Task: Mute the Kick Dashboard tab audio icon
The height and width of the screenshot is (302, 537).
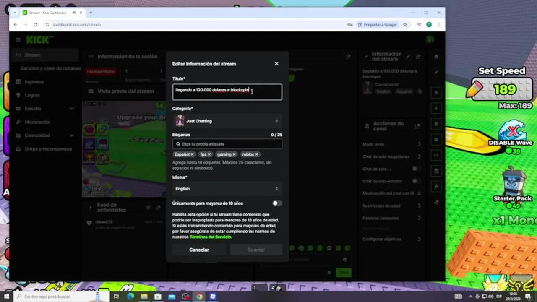Action: 74,13
